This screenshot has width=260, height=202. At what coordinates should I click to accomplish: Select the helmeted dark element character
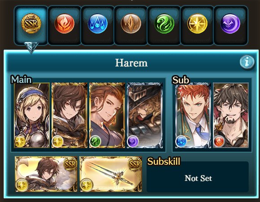(145, 115)
